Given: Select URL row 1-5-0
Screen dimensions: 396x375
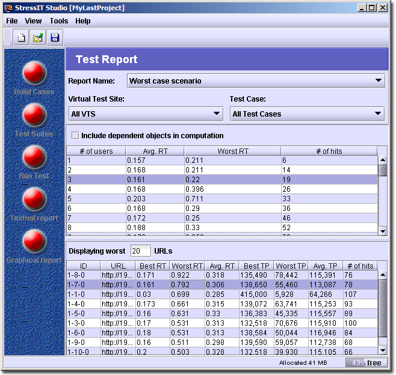Looking at the screenshot, I should pyautogui.click(x=222, y=314).
